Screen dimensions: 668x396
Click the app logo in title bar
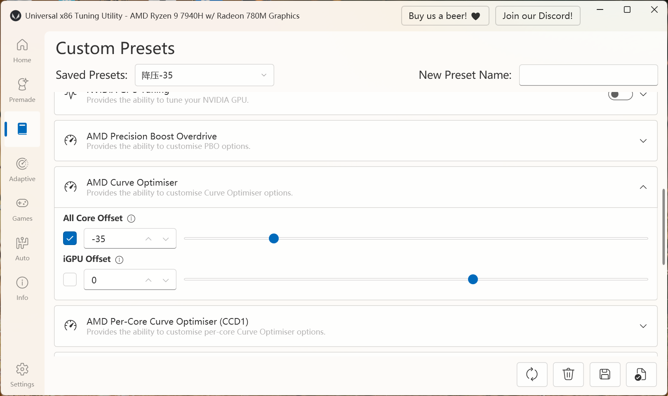click(16, 16)
